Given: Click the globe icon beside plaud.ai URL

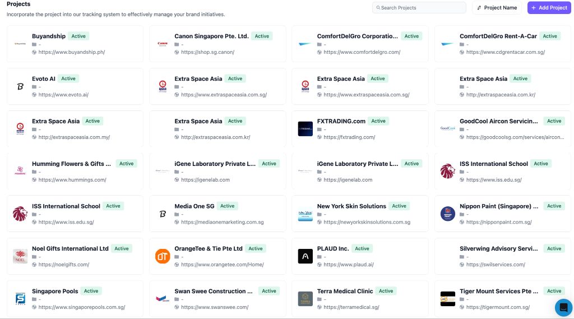Looking at the screenshot, I should click(x=319, y=265).
